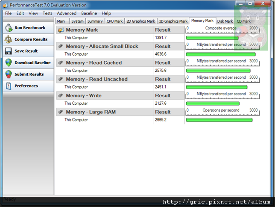Screen dimensions: 275x207
Task: Open the View menu
Action: point(33,13)
